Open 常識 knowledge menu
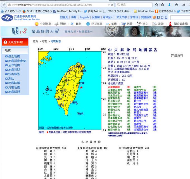190x179 pixels. (x=158, y=24)
